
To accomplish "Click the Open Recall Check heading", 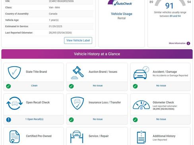I will tap(38, 102).
